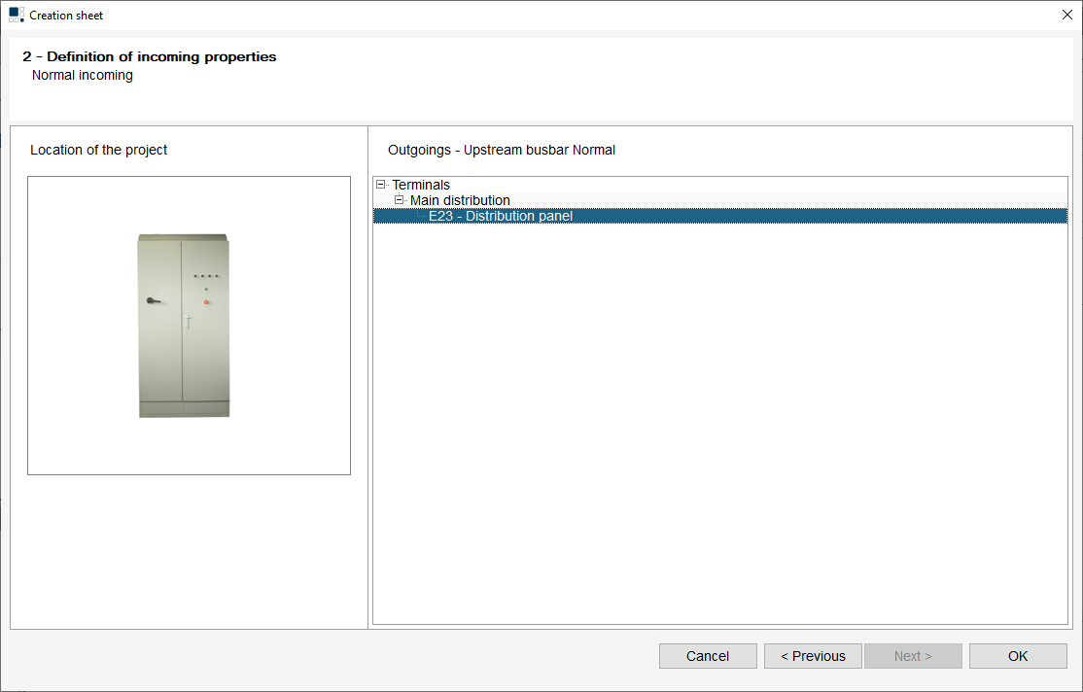The height and width of the screenshot is (692, 1083).
Task: Select the Main distribution tree entry
Action: pyautogui.click(x=460, y=200)
